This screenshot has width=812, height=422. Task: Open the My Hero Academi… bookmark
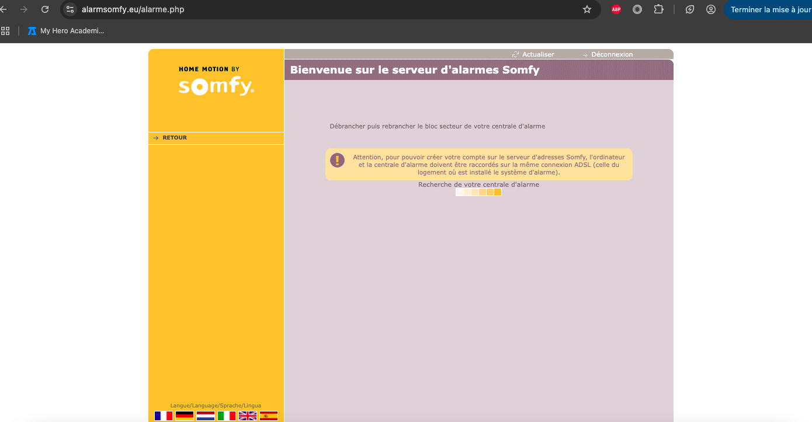click(x=66, y=31)
